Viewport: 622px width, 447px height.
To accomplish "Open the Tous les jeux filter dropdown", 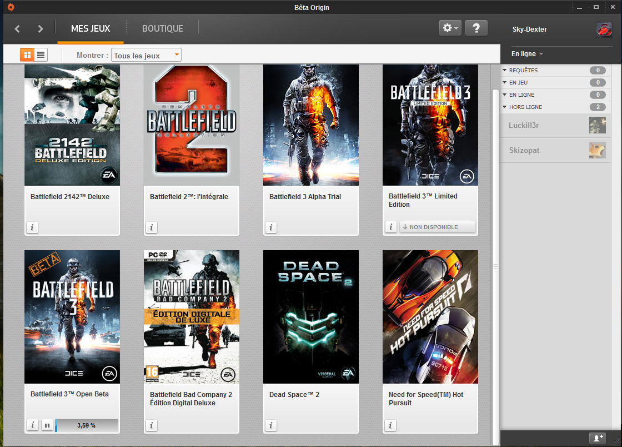I will click(146, 55).
